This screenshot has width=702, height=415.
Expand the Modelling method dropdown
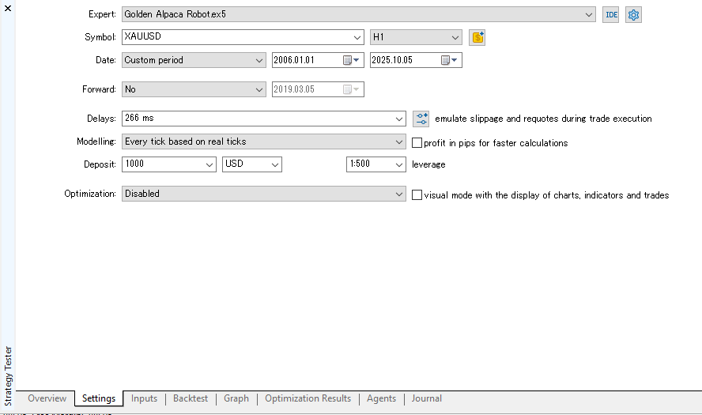[398, 141]
